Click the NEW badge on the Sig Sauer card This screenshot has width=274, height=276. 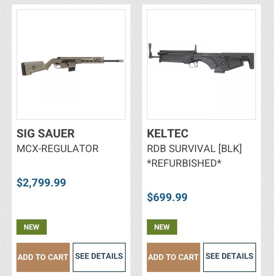[32, 227]
